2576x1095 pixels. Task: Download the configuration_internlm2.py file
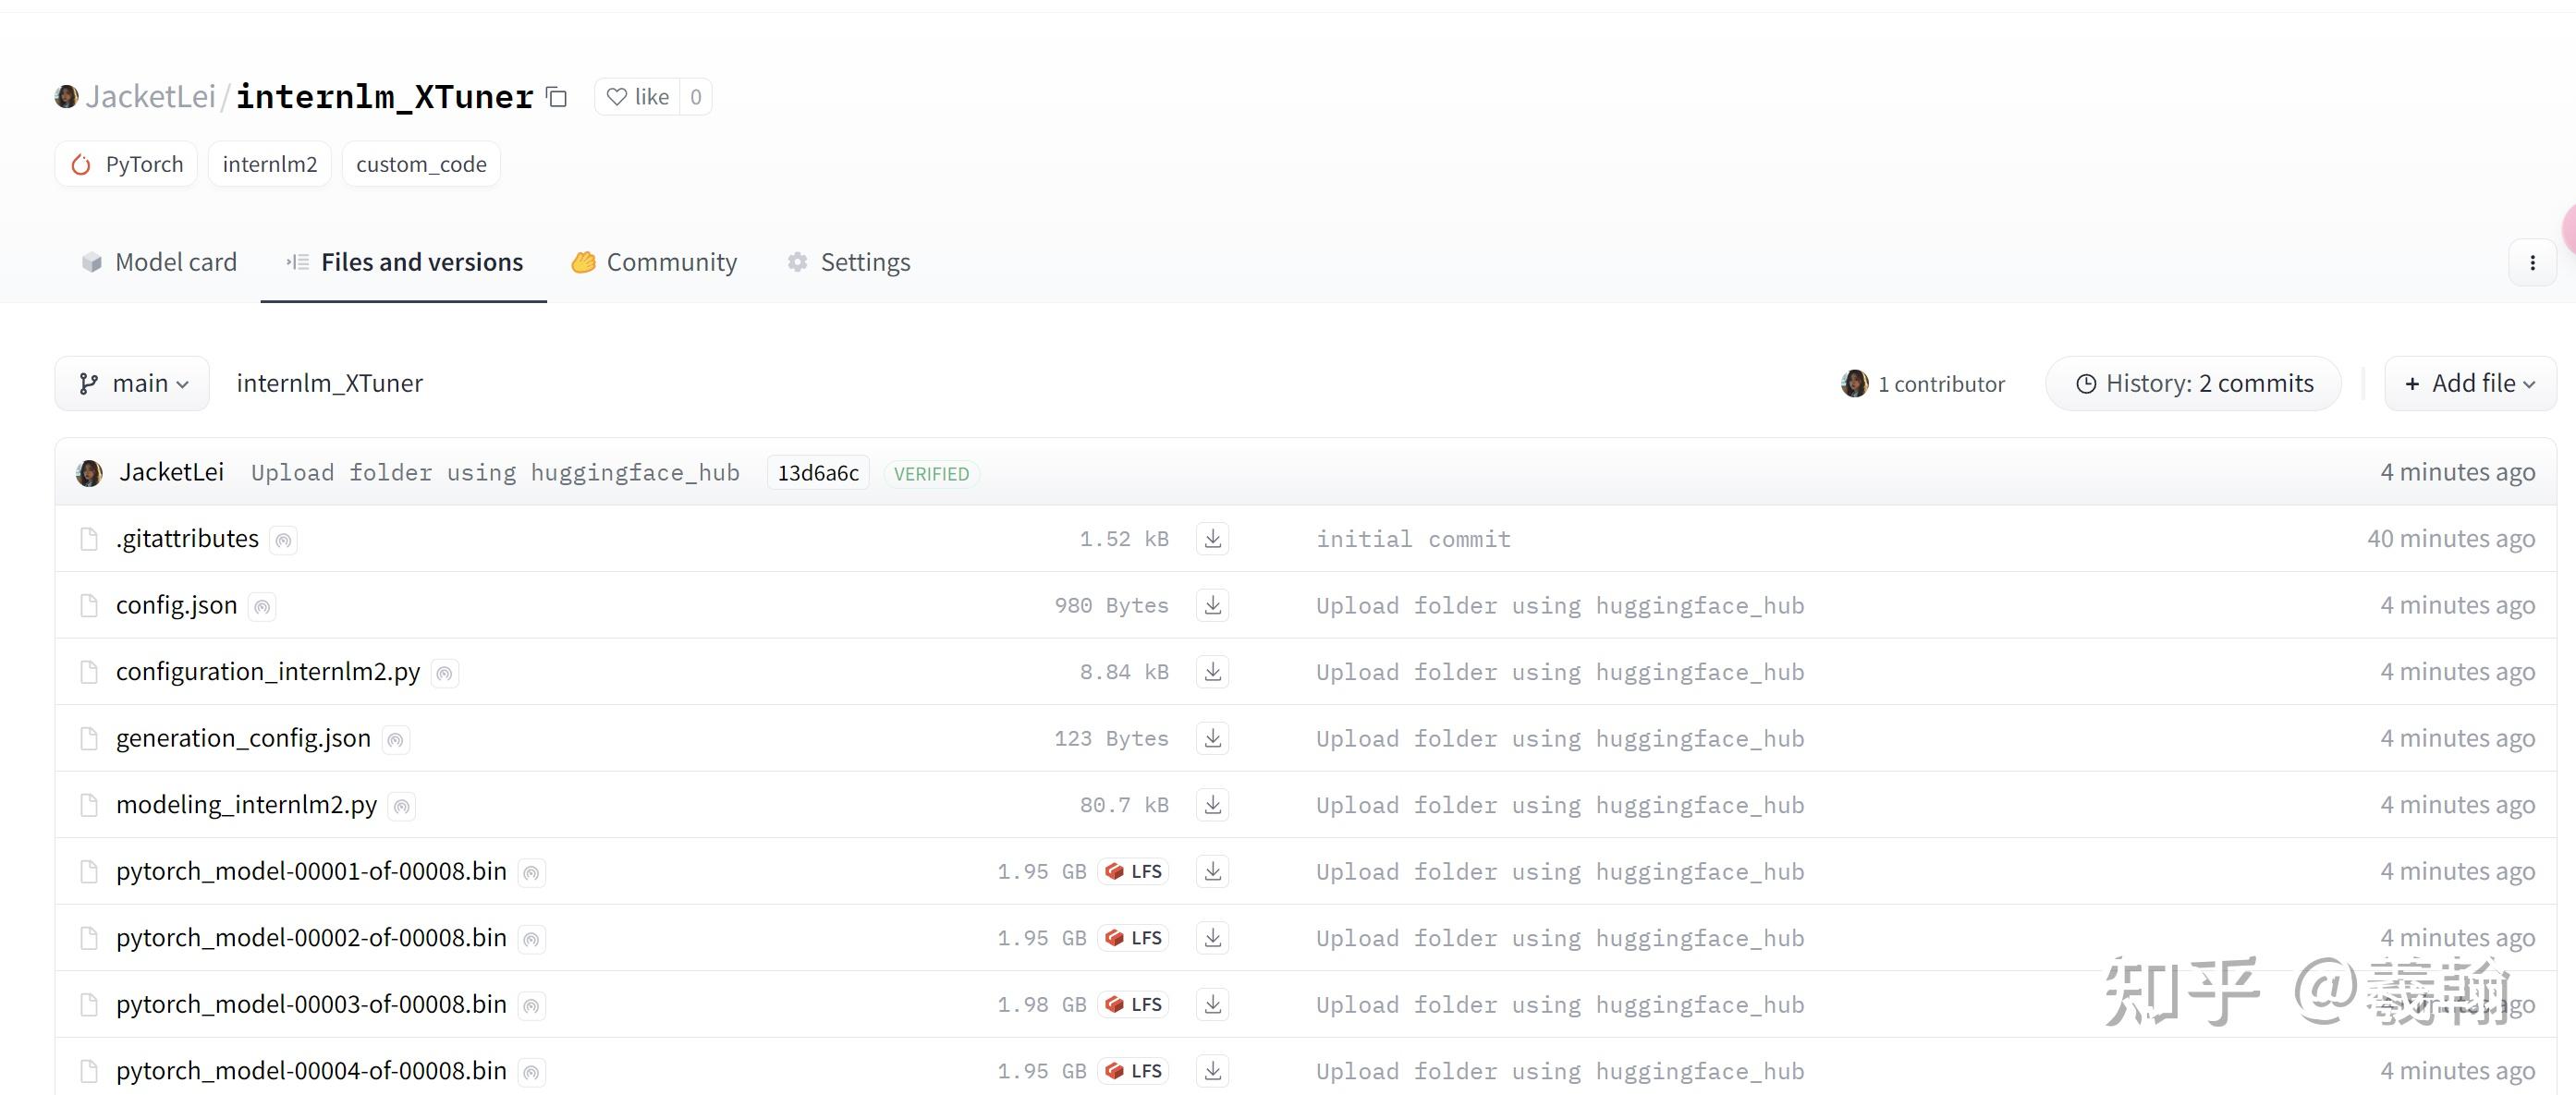click(1212, 672)
